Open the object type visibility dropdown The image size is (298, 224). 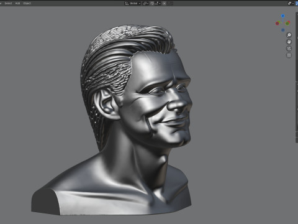click(x=291, y=3)
